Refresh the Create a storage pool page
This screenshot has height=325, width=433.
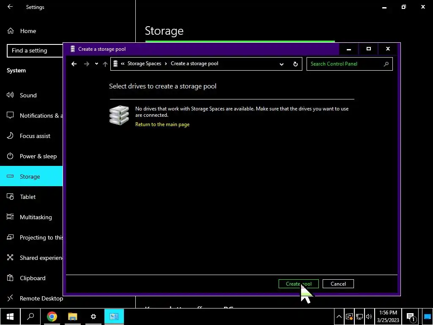(295, 64)
